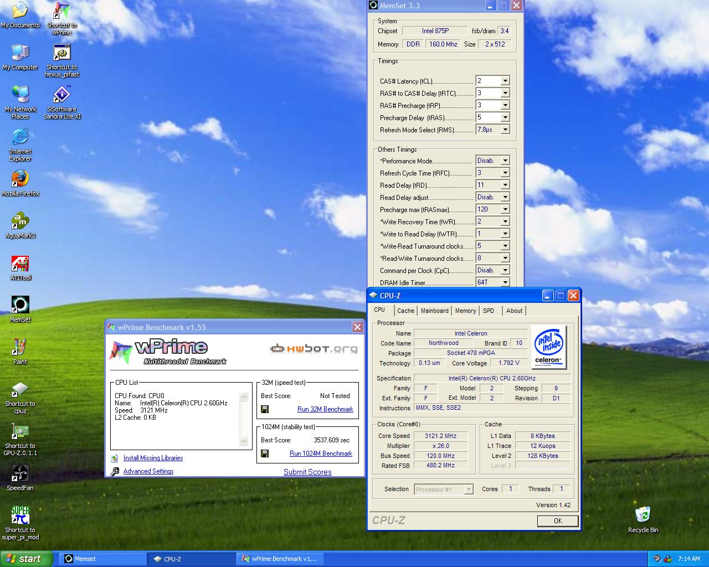Expand Refresh Cycle Time (tRFC) dropdown
The width and height of the screenshot is (709, 567).
pos(505,173)
